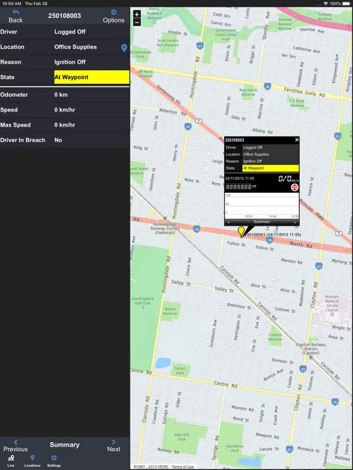Image resolution: width=353 pixels, height=470 pixels.
Task: Click the Huntingdale Railway Station icon
Action: click(x=165, y=218)
